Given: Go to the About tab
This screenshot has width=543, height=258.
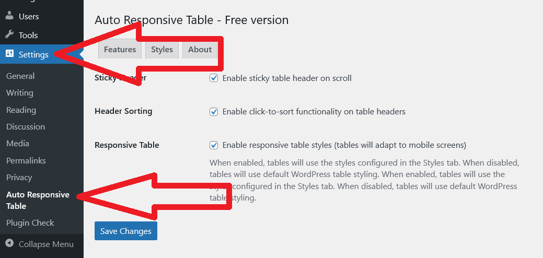Looking at the screenshot, I should (200, 50).
